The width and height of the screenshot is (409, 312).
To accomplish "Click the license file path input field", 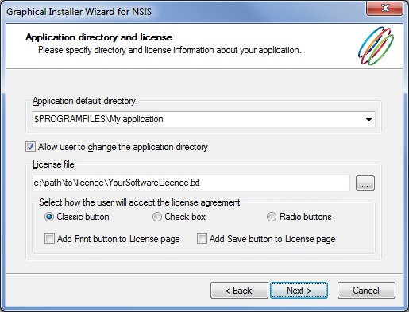I will tap(191, 183).
